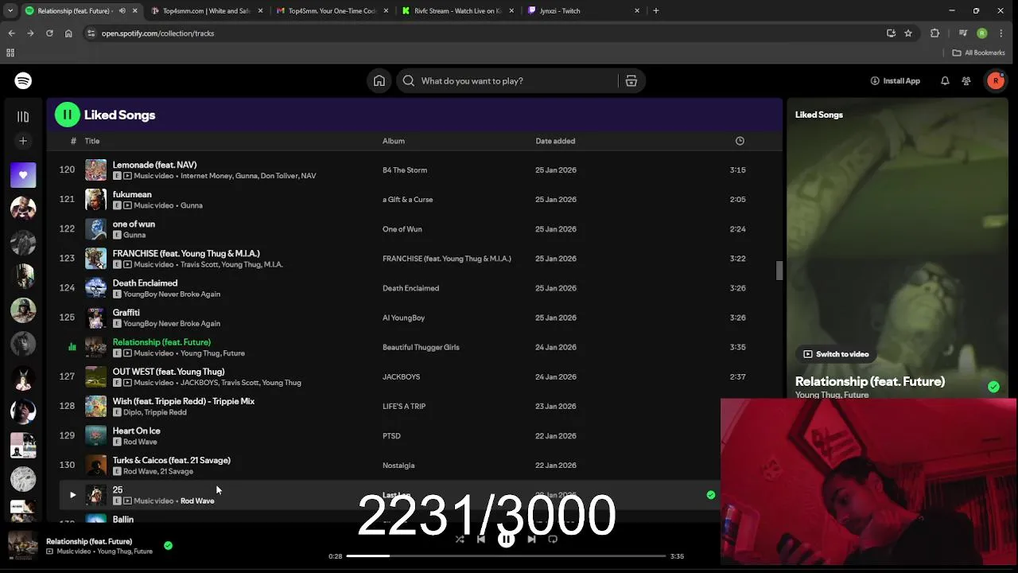Open the user profile avatar

pyautogui.click(x=996, y=80)
